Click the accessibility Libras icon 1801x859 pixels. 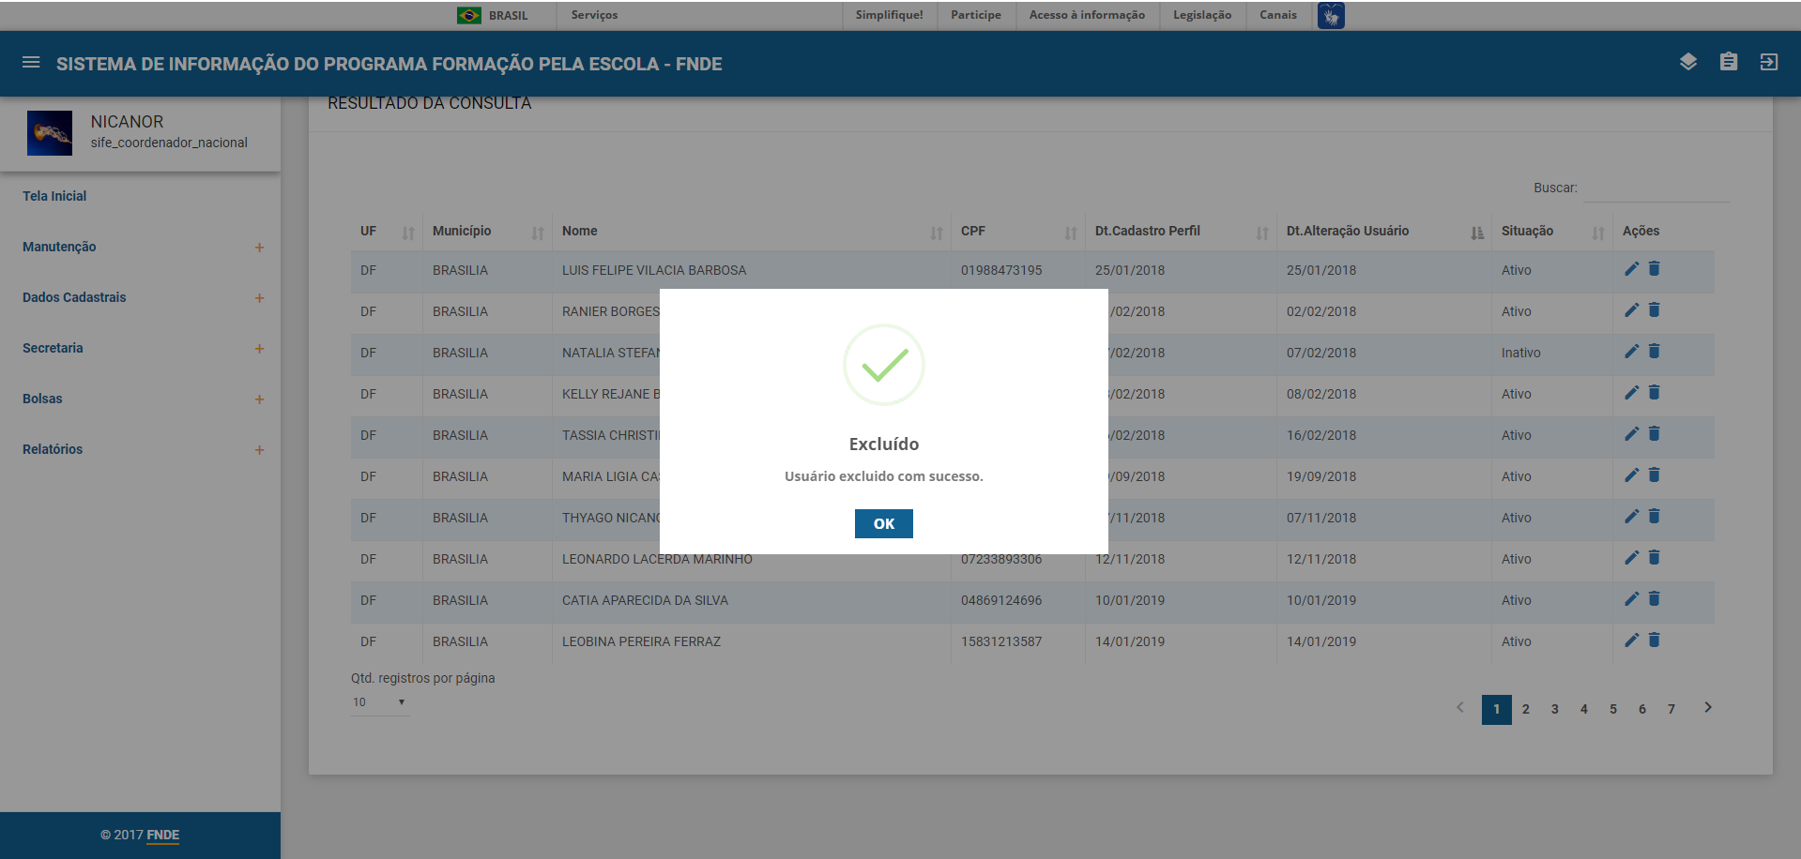coord(1330,16)
